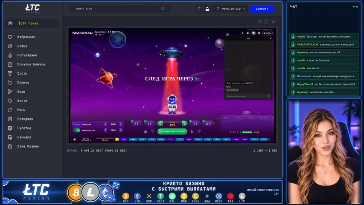The height and width of the screenshot is (205, 364).
Task: Decrease the 40 $ stake amount
Action: point(160,124)
